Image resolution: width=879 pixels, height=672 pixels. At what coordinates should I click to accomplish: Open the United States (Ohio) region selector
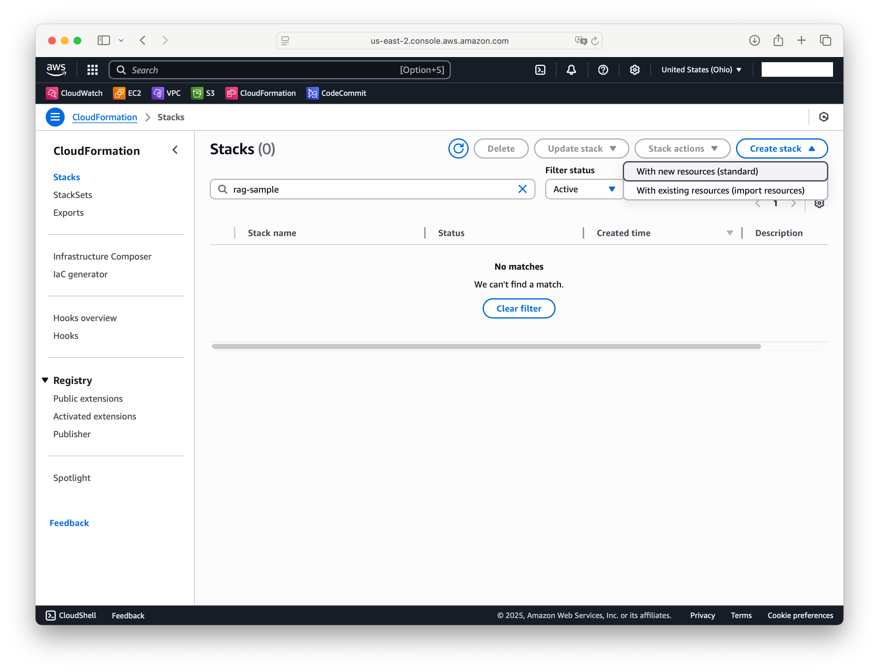pos(701,69)
